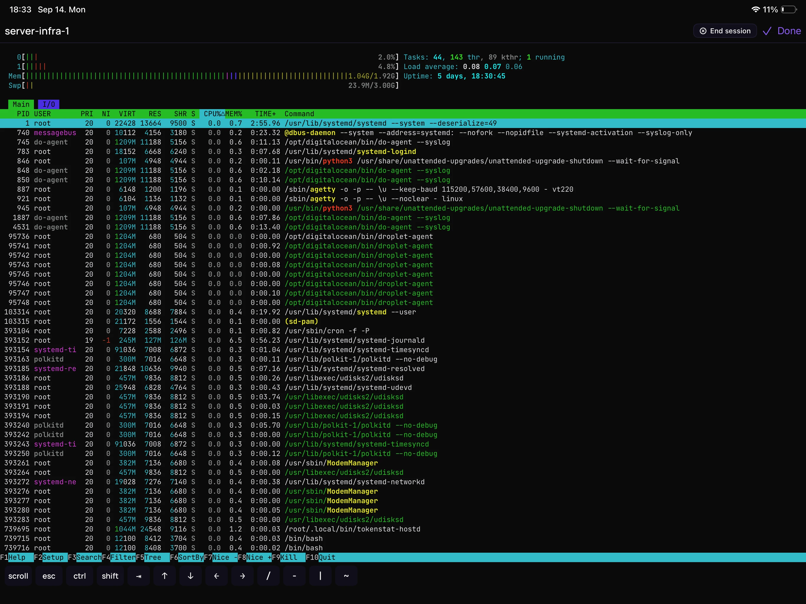Open F6 SortBy menu
The height and width of the screenshot is (604, 806).
tap(186, 557)
